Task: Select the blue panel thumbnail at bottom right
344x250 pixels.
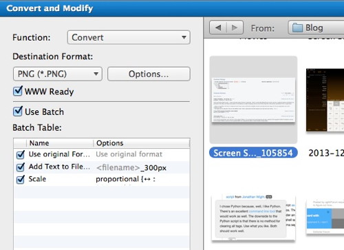Action: (325, 217)
